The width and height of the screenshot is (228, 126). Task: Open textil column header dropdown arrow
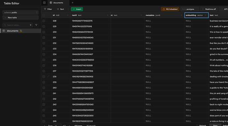click(x=107, y=15)
